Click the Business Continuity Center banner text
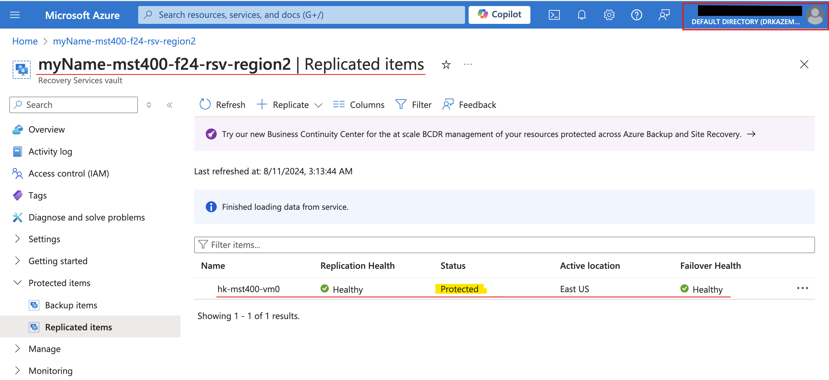This screenshot has height=380, width=829. pos(482,134)
